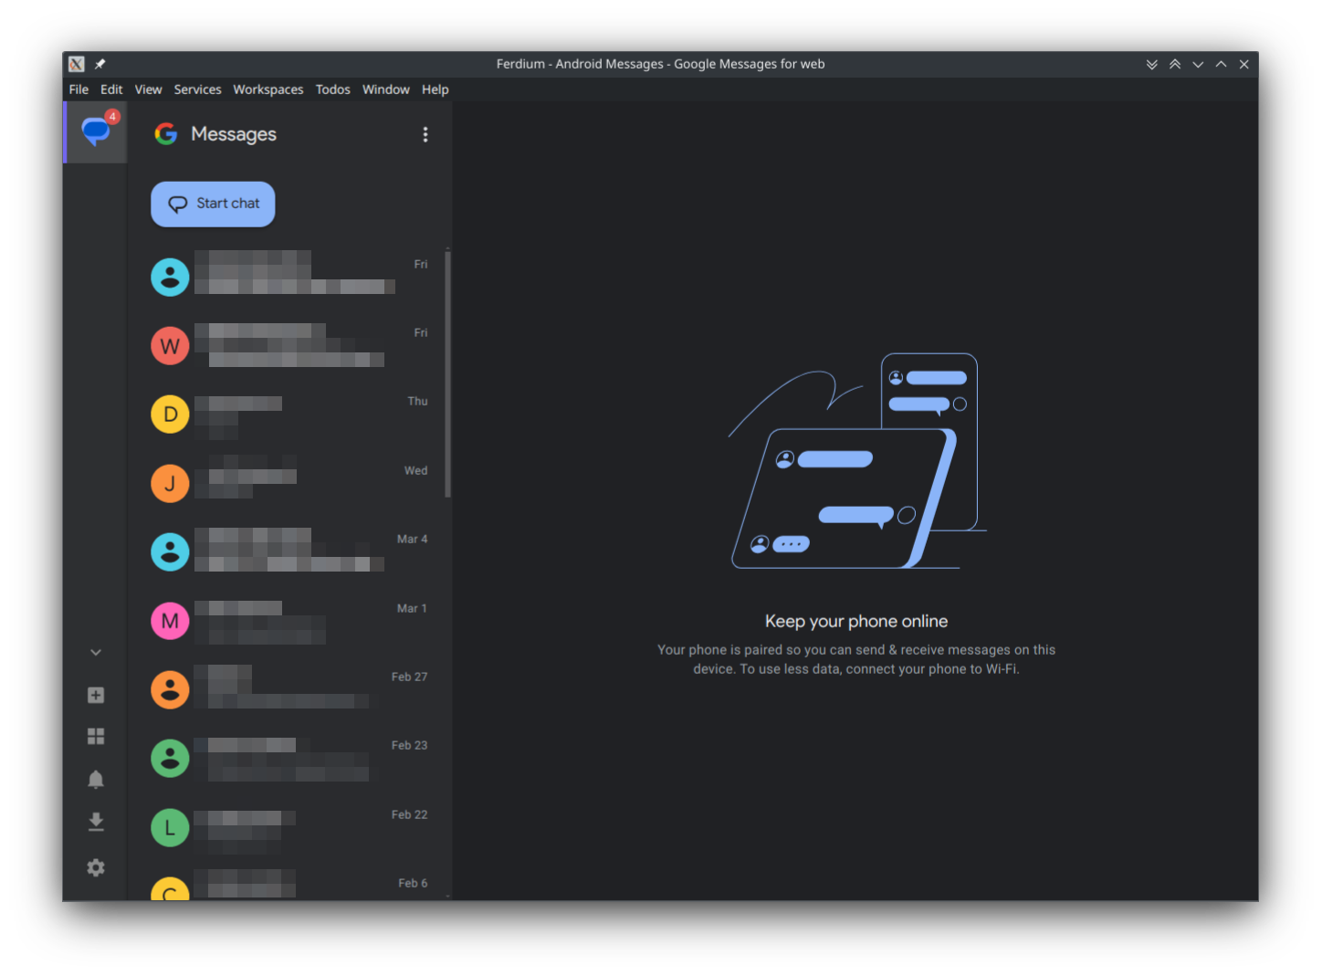The height and width of the screenshot is (976, 1322).
Task: Click the add new service plus icon
Action: click(96, 695)
